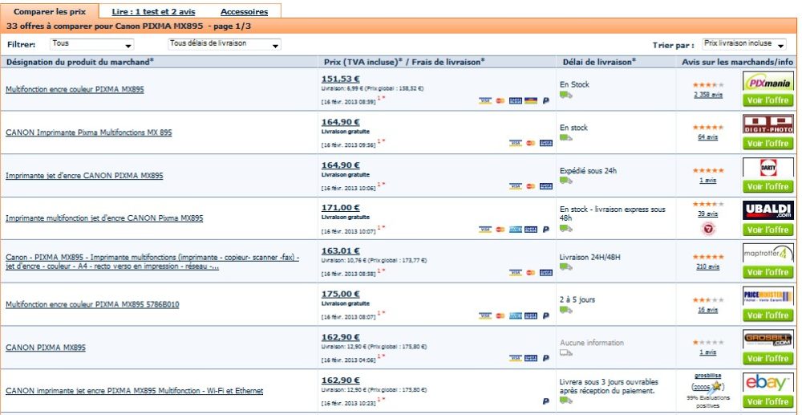The height and width of the screenshot is (415, 802).
Task: Click the star rating above '2 358 avis'
Action: tap(708, 85)
